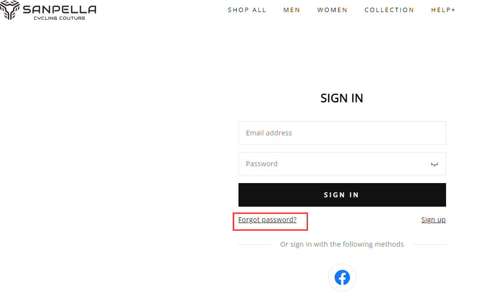The height and width of the screenshot is (304, 504).
Task: Toggle password visibility with the eye icon
Action: (x=434, y=164)
